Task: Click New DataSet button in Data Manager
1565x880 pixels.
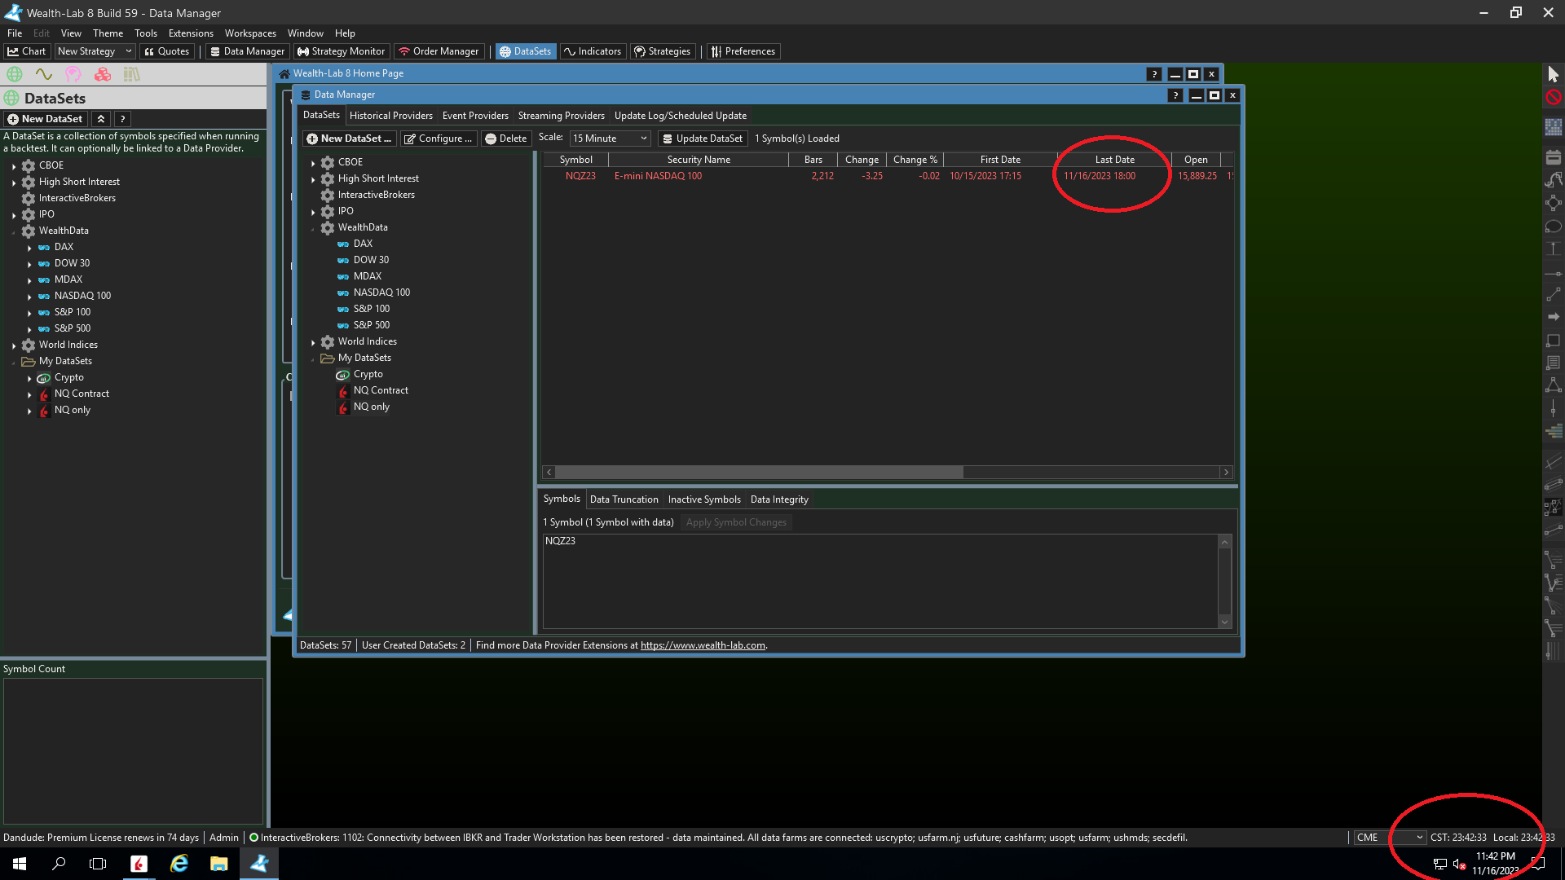Action: (x=349, y=139)
